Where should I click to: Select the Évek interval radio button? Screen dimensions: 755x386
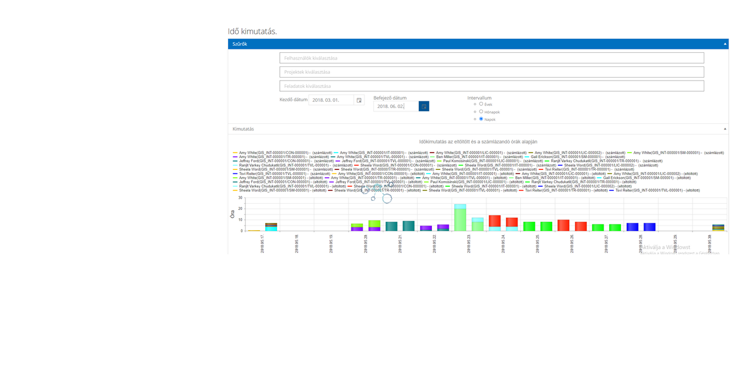point(481,104)
